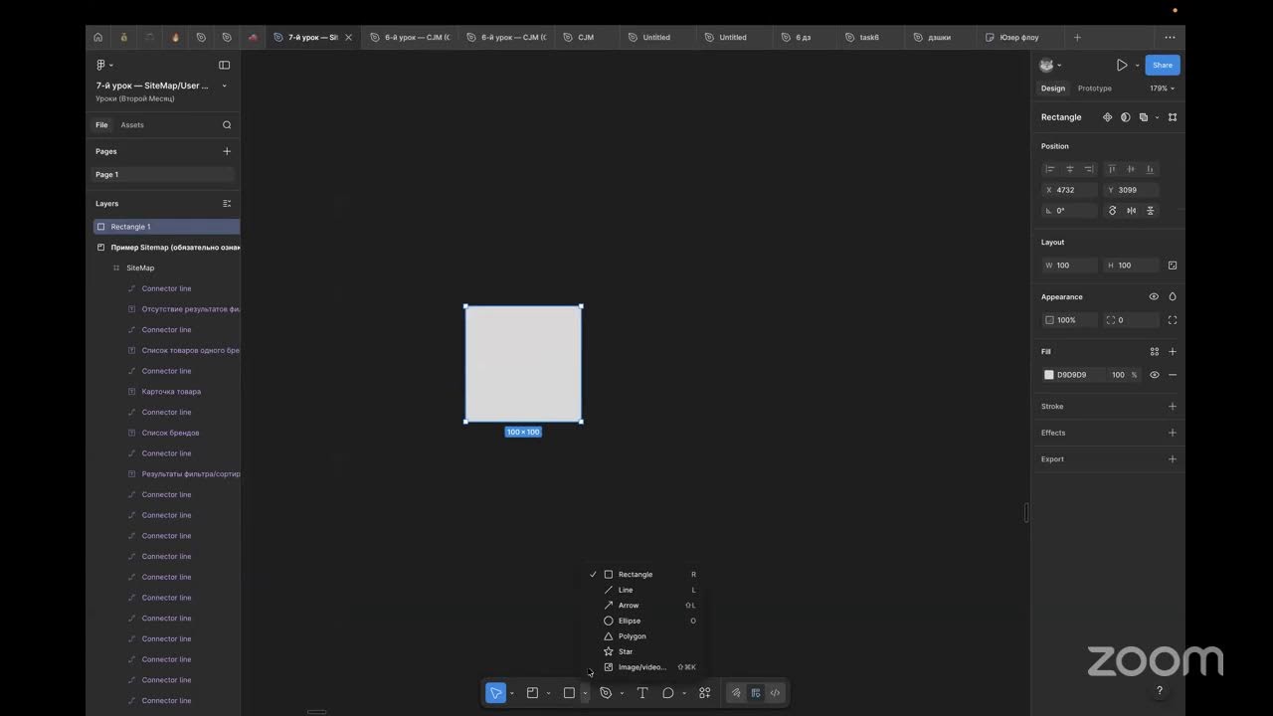Remove the D9D9D9 fill minus button
The height and width of the screenshot is (716, 1273).
(1173, 375)
